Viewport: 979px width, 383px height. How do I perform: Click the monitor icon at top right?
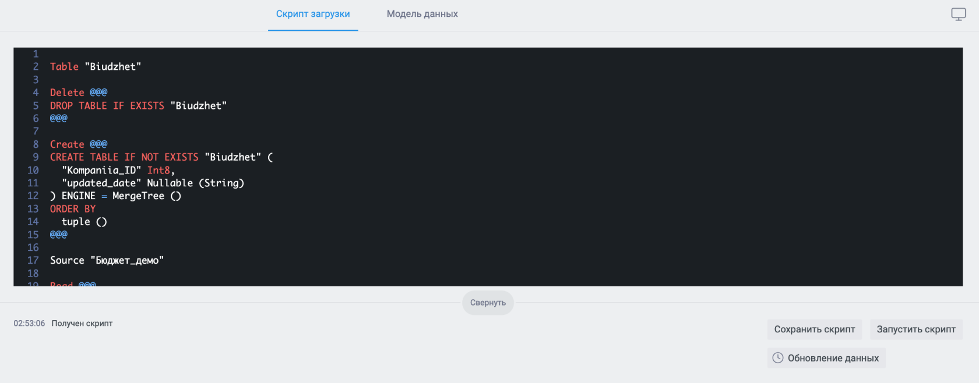(x=959, y=15)
